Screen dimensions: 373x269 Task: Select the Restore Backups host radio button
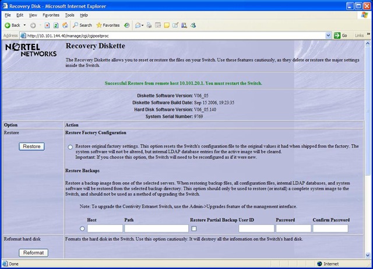pos(82,229)
